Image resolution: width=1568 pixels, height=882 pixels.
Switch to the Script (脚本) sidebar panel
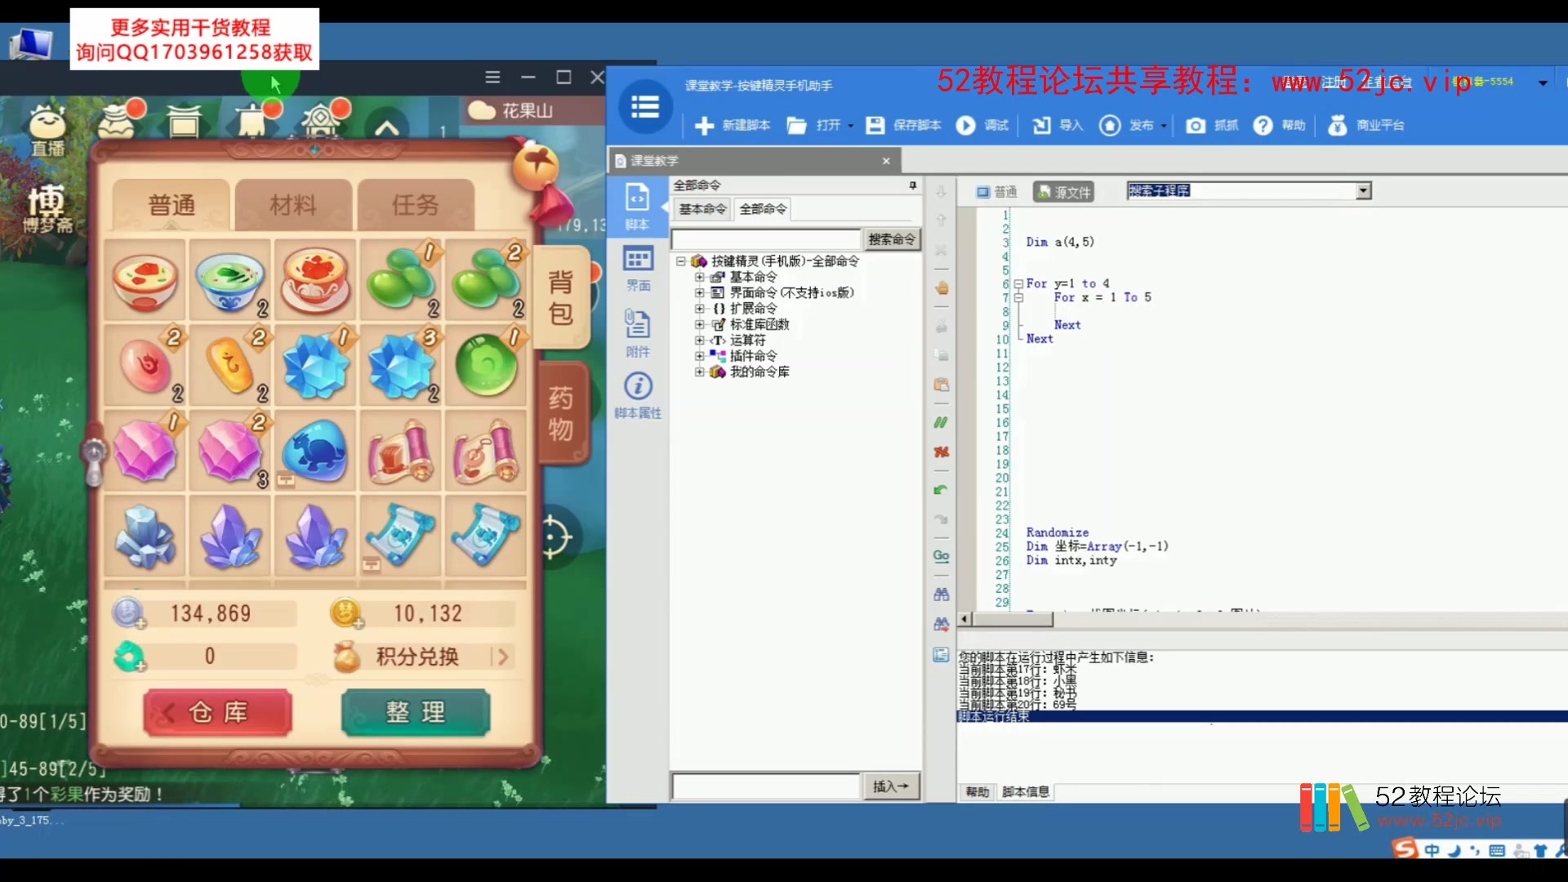click(637, 206)
